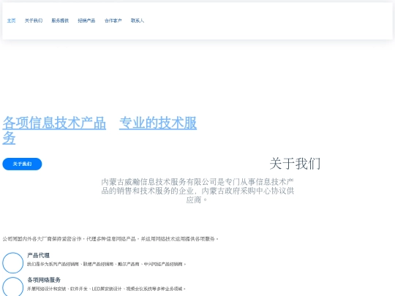Image resolution: width=395 pixels, height=296 pixels.
Task: Click the description line mentioning LED屏安装设计
Action: pyautogui.click(x=106, y=289)
